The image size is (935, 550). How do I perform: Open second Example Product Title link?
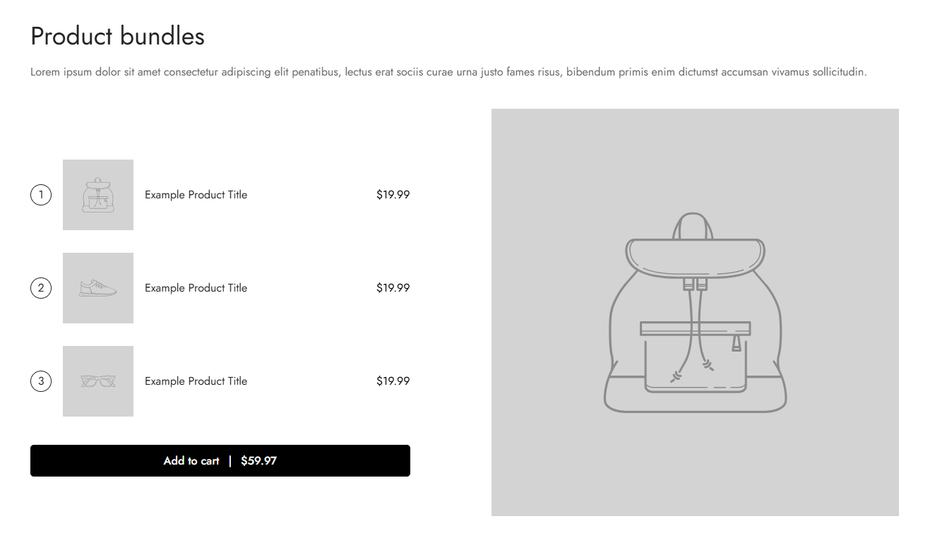(196, 288)
